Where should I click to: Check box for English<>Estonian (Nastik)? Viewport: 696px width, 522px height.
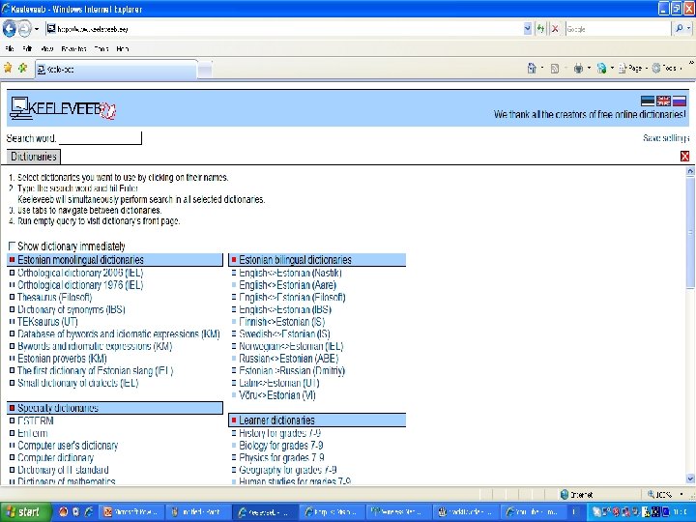[234, 273]
